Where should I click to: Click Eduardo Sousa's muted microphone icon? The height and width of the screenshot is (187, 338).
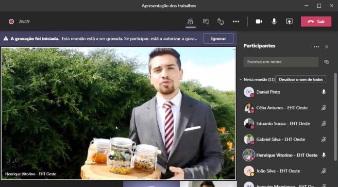coord(323,123)
